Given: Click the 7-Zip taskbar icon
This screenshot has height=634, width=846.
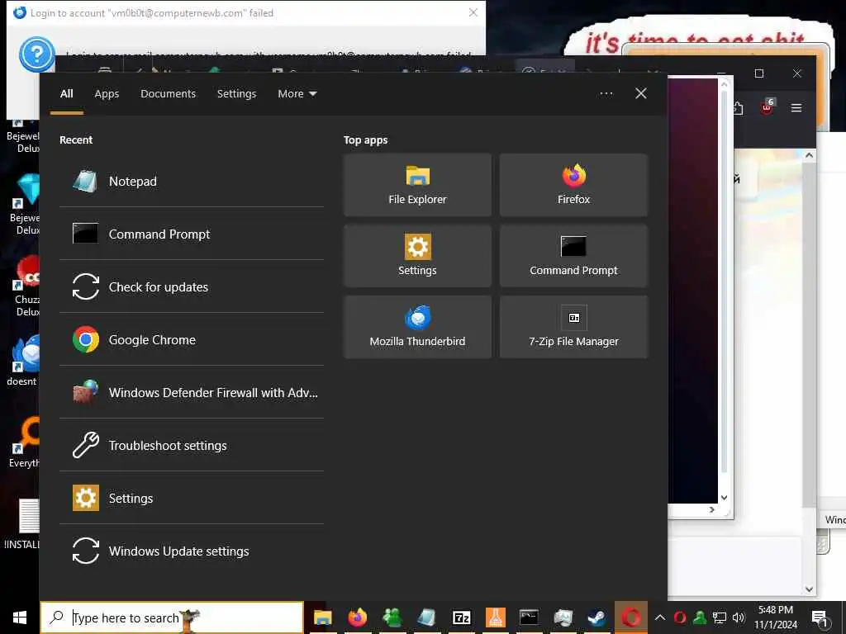Looking at the screenshot, I should click(461, 617).
